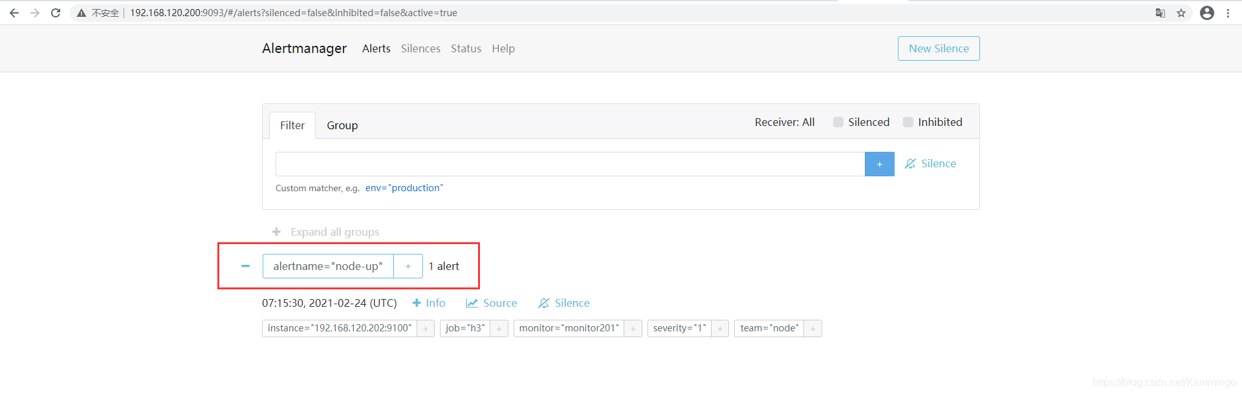Reload the Alertmanager page

[x=56, y=13]
